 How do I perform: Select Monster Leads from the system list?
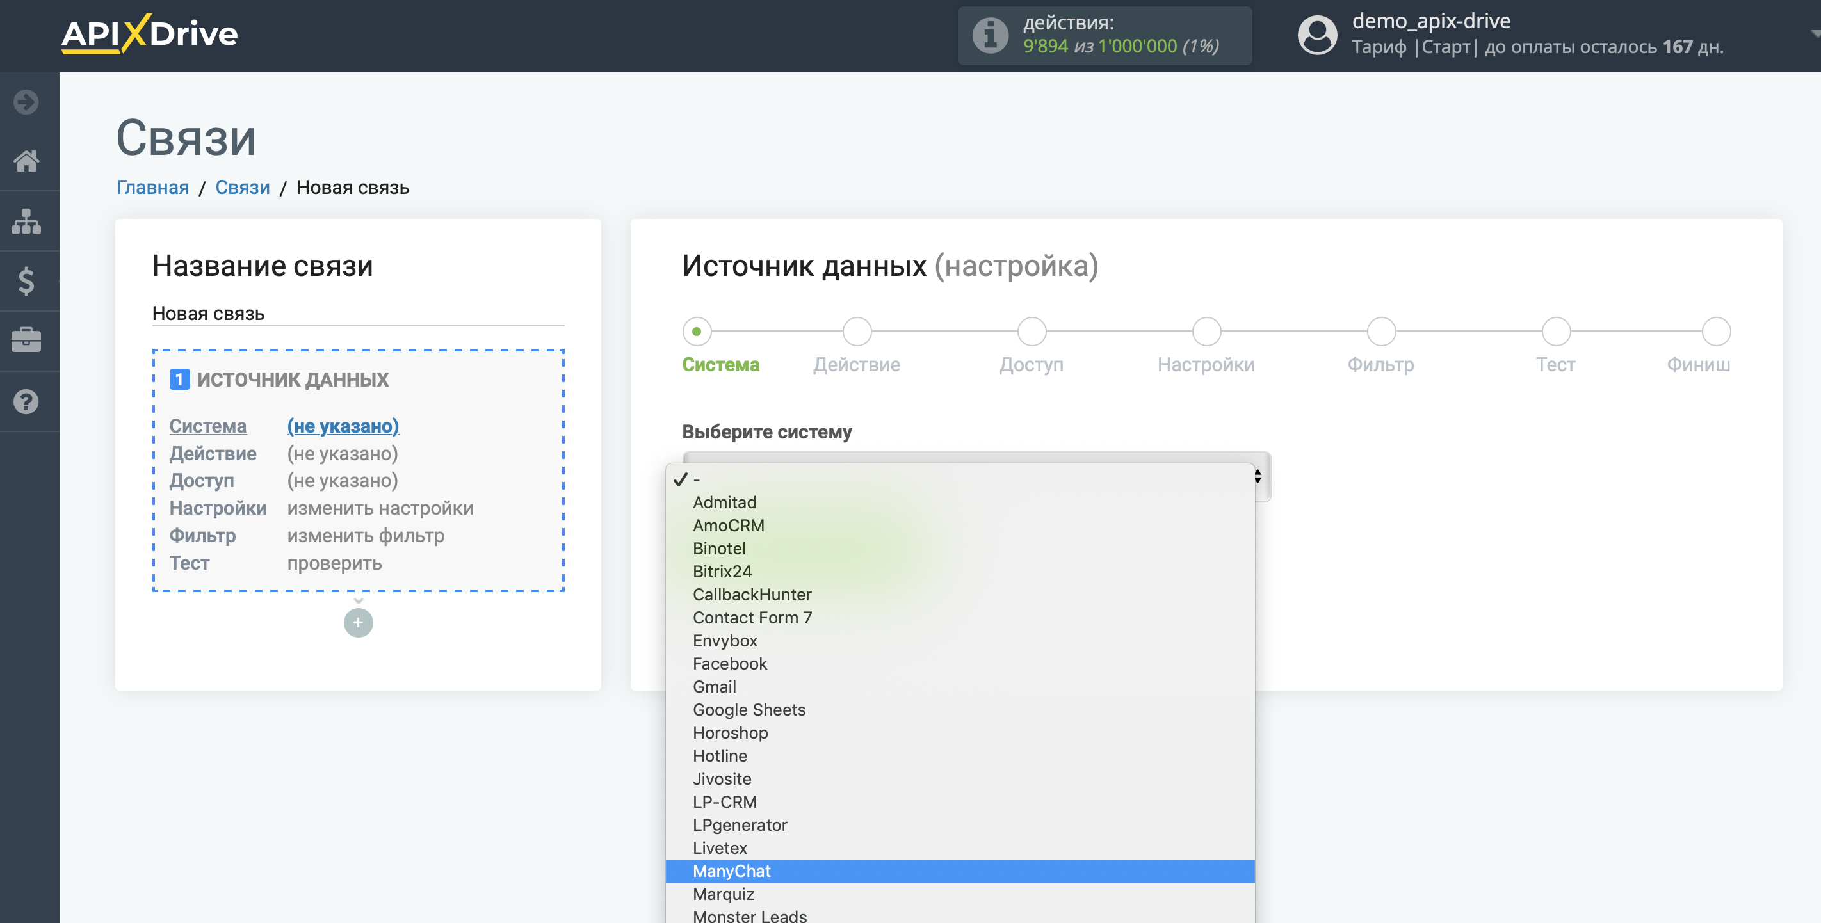point(960,915)
